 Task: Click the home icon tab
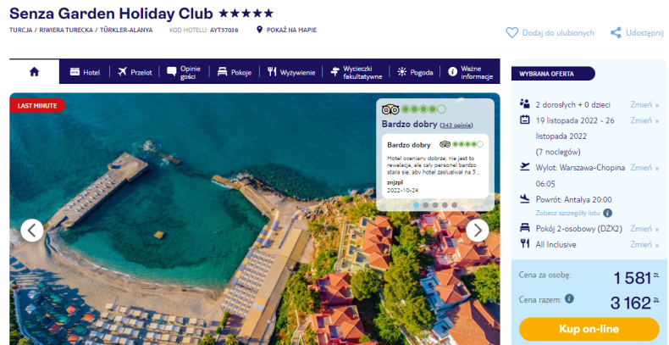tap(34, 72)
